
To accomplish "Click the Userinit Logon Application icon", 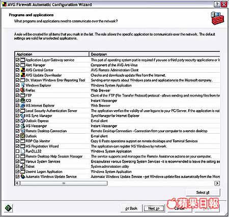I will pos(22,171).
